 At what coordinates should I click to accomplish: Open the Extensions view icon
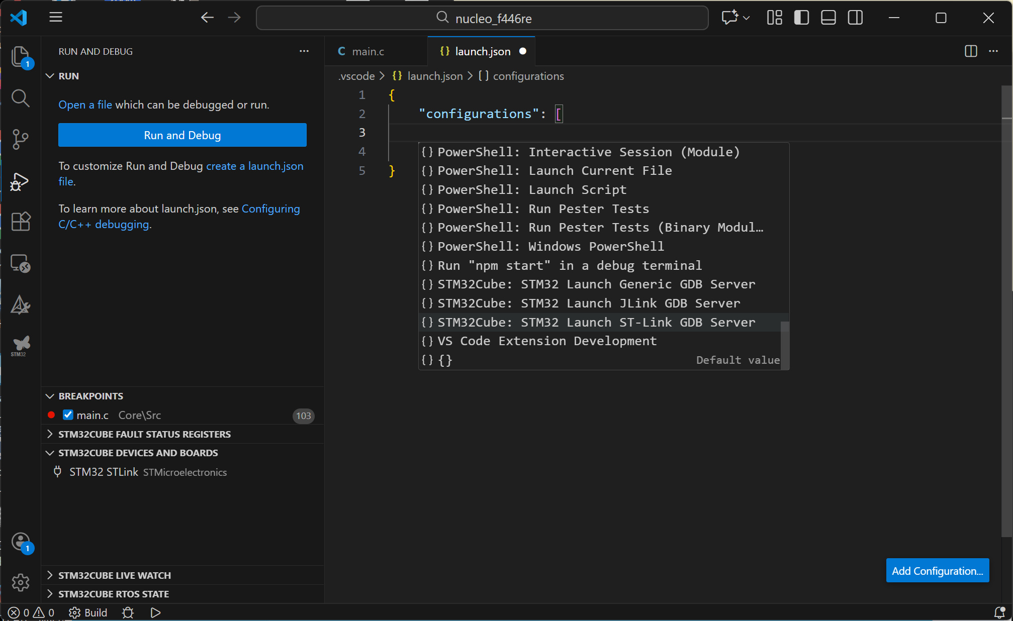20,221
